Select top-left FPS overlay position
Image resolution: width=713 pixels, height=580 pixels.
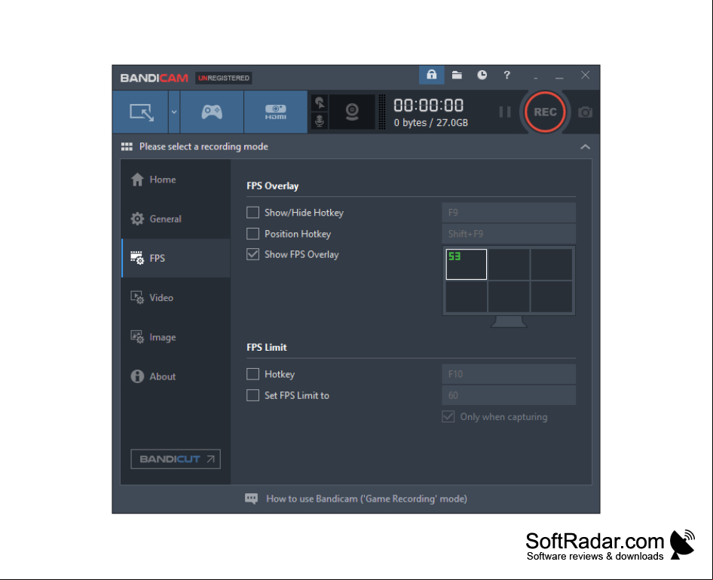click(466, 264)
